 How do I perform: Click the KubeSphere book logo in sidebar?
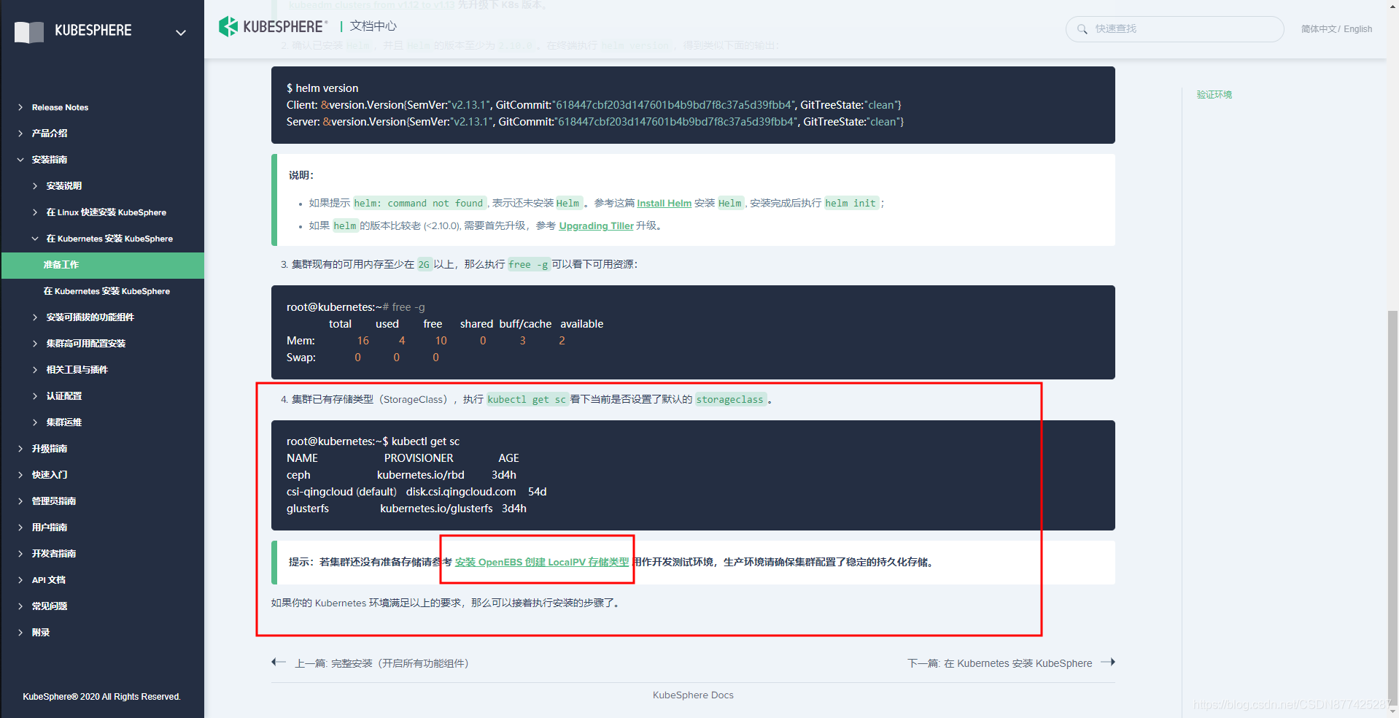tap(29, 31)
